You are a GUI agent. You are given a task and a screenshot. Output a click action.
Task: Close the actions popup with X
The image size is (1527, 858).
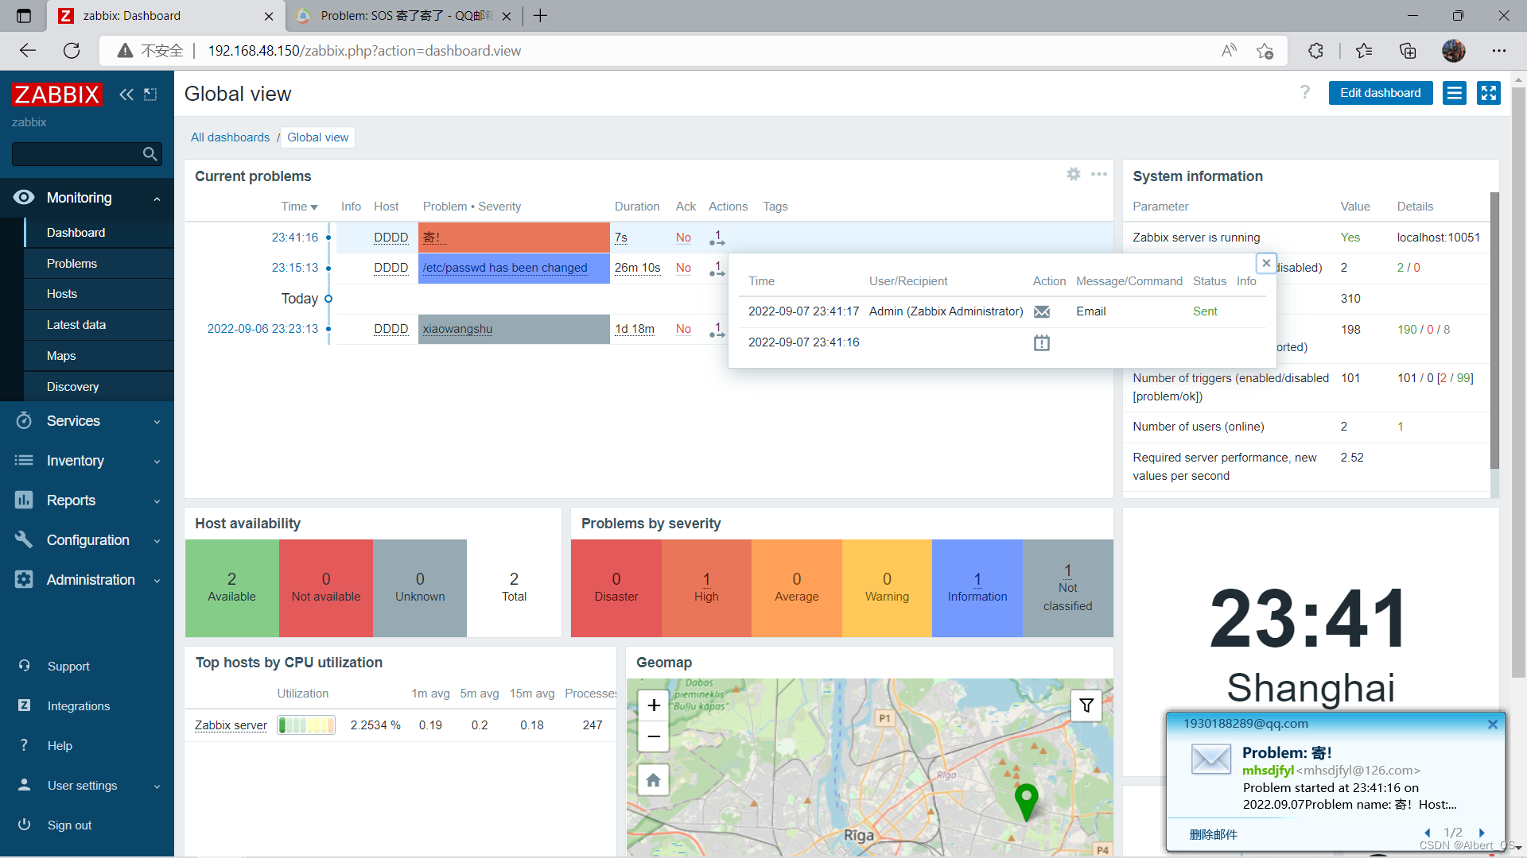1266,263
